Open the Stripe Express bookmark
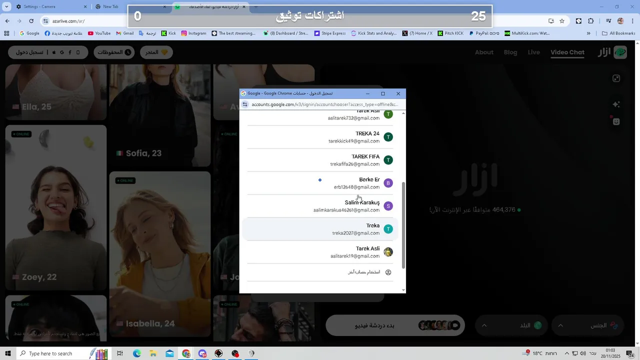This screenshot has width=640, height=360. click(330, 33)
